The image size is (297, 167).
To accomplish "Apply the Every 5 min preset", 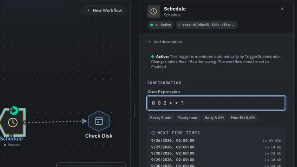I will [161, 118].
